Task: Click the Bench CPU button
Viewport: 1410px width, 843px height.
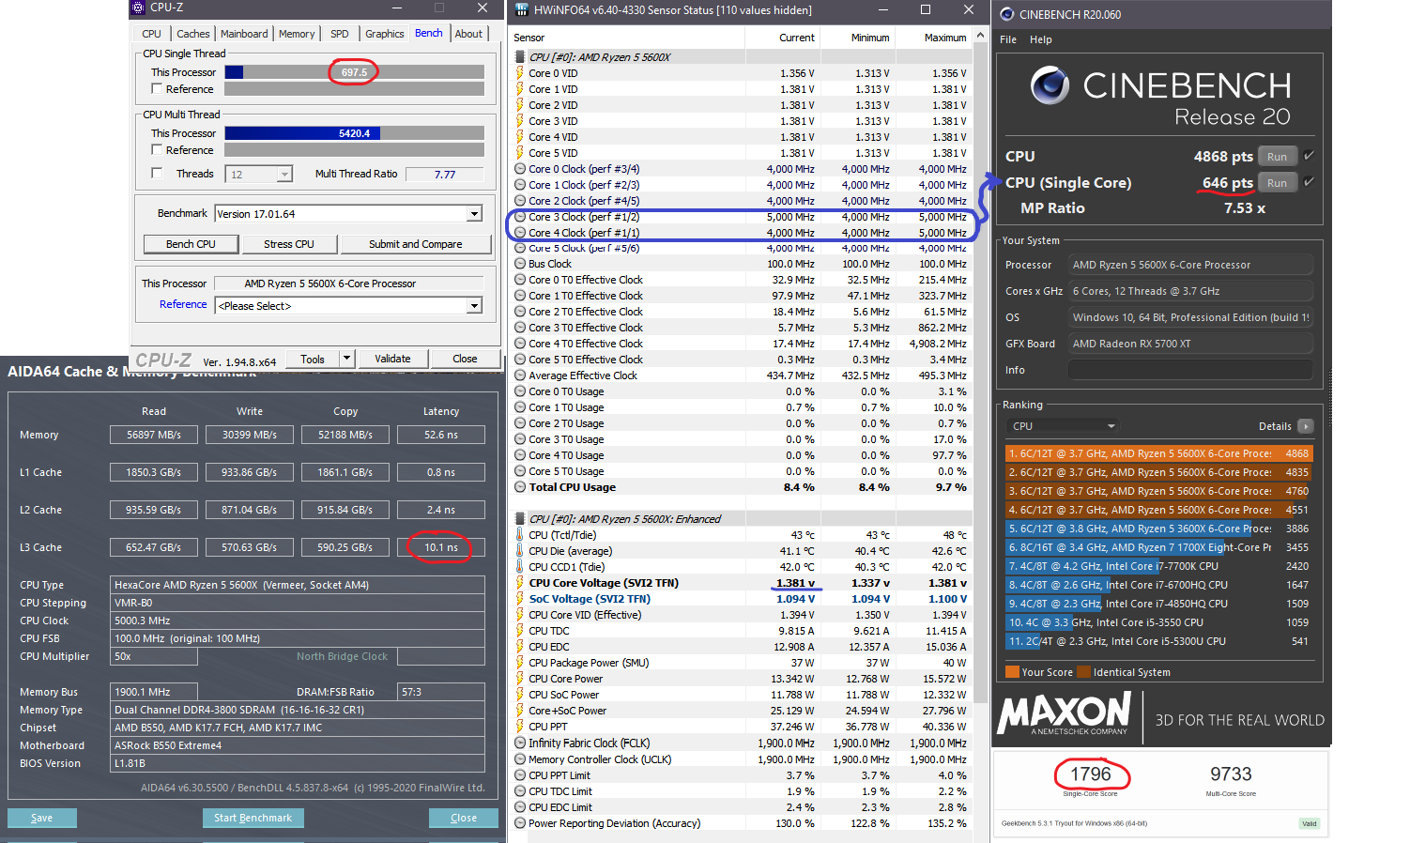Action: pyautogui.click(x=191, y=244)
